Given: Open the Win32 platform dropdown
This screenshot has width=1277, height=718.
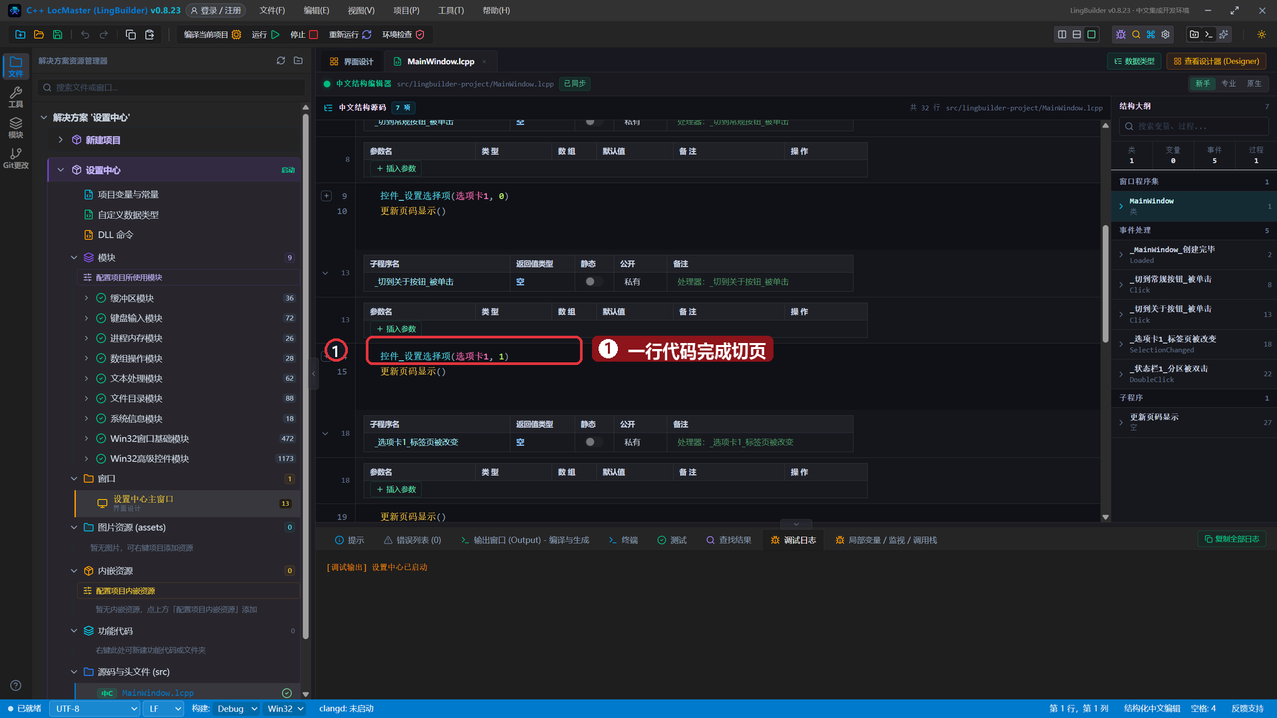Looking at the screenshot, I should pos(286,709).
